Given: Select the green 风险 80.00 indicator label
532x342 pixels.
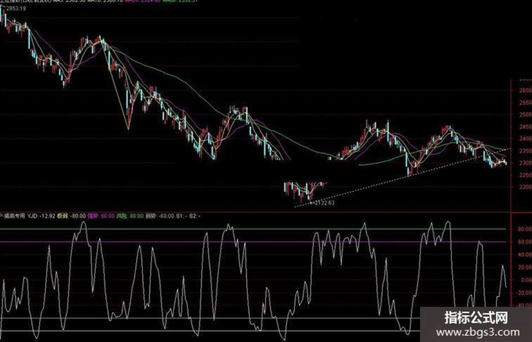Looking at the screenshot, I should (129, 216).
